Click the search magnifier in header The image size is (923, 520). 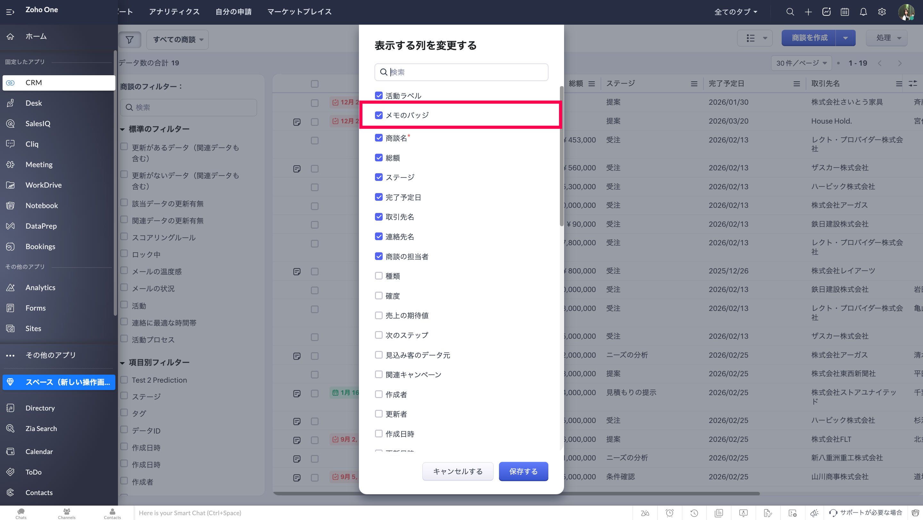(x=790, y=12)
